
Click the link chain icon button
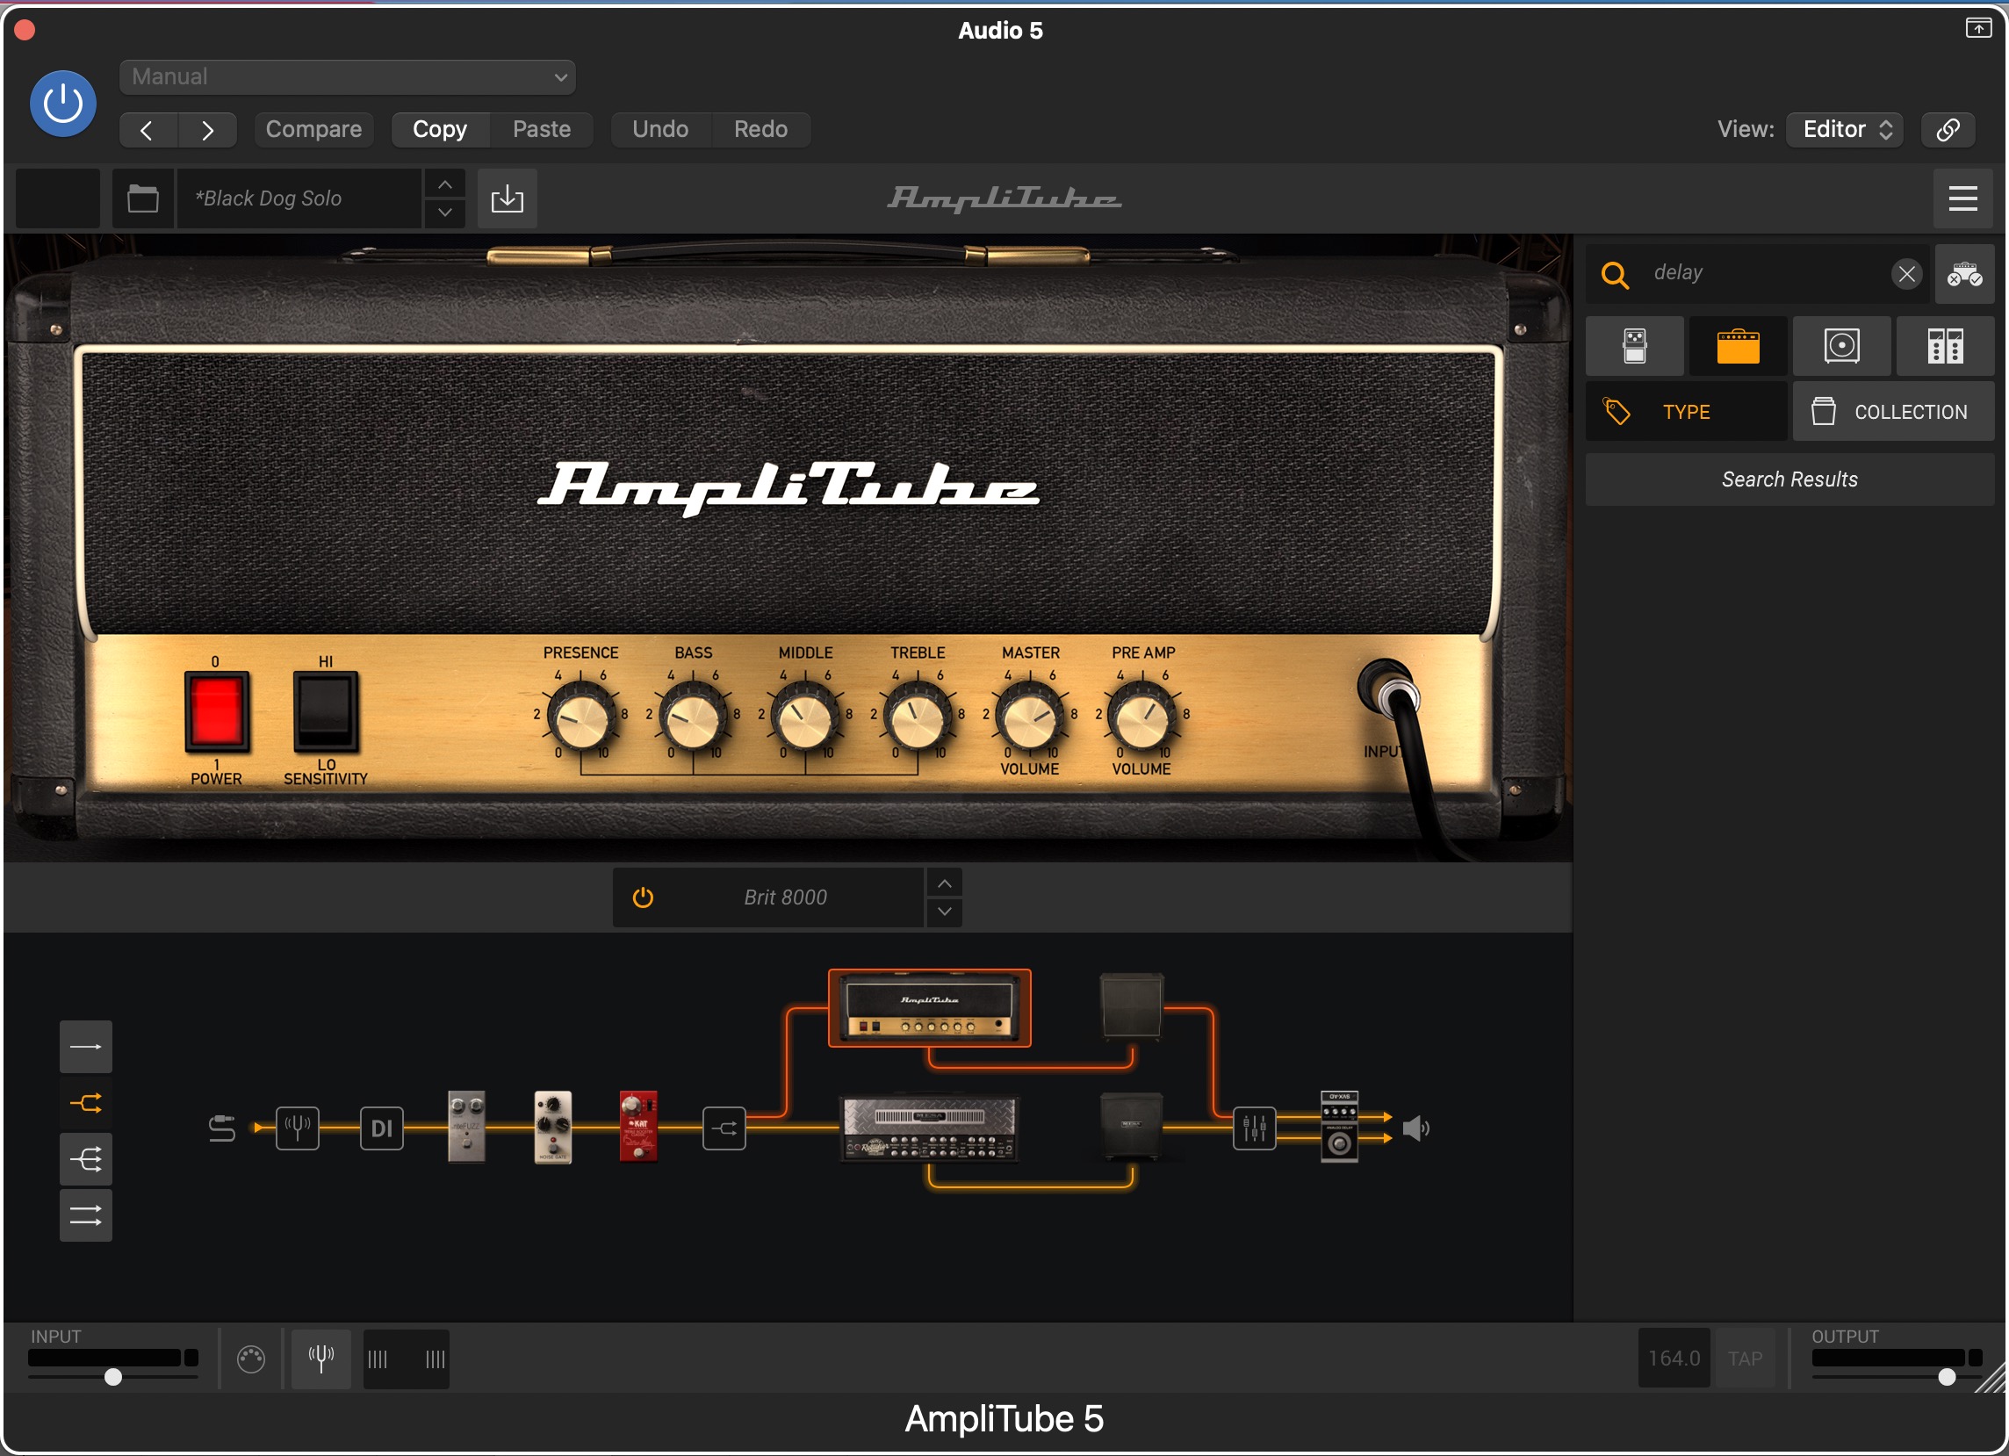[1948, 130]
